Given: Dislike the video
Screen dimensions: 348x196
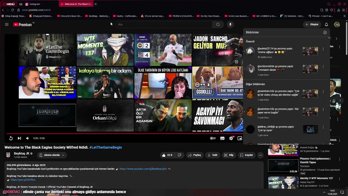Looking at the screenshot, I should pos(179,155).
